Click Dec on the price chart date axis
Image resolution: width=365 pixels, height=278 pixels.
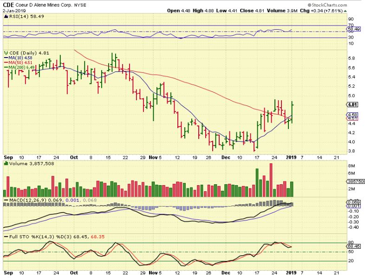tap(226, 157)
